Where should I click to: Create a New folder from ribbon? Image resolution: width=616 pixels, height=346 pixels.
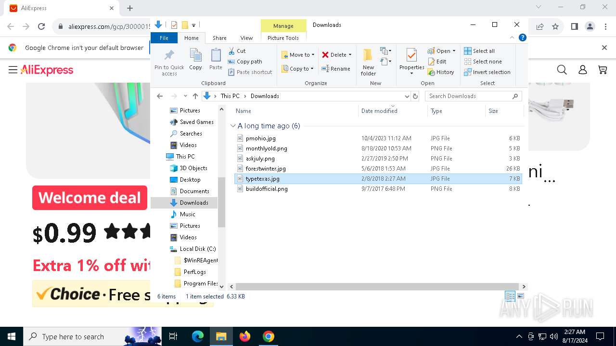point(368,62)
